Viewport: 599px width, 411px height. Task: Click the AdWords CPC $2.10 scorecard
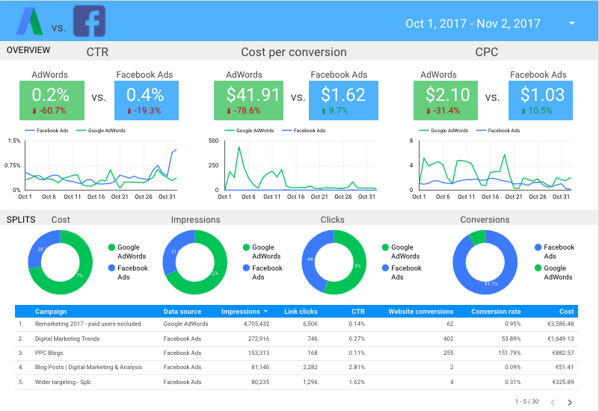pyautogui.click(x=446, y=100)
